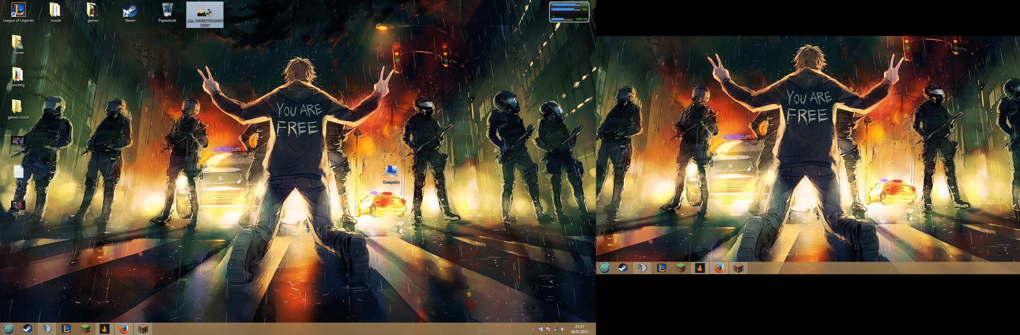Click Minecraft grass block on main taskbar with clock
Screen dimensions: 1020x335
coord(86,329)
